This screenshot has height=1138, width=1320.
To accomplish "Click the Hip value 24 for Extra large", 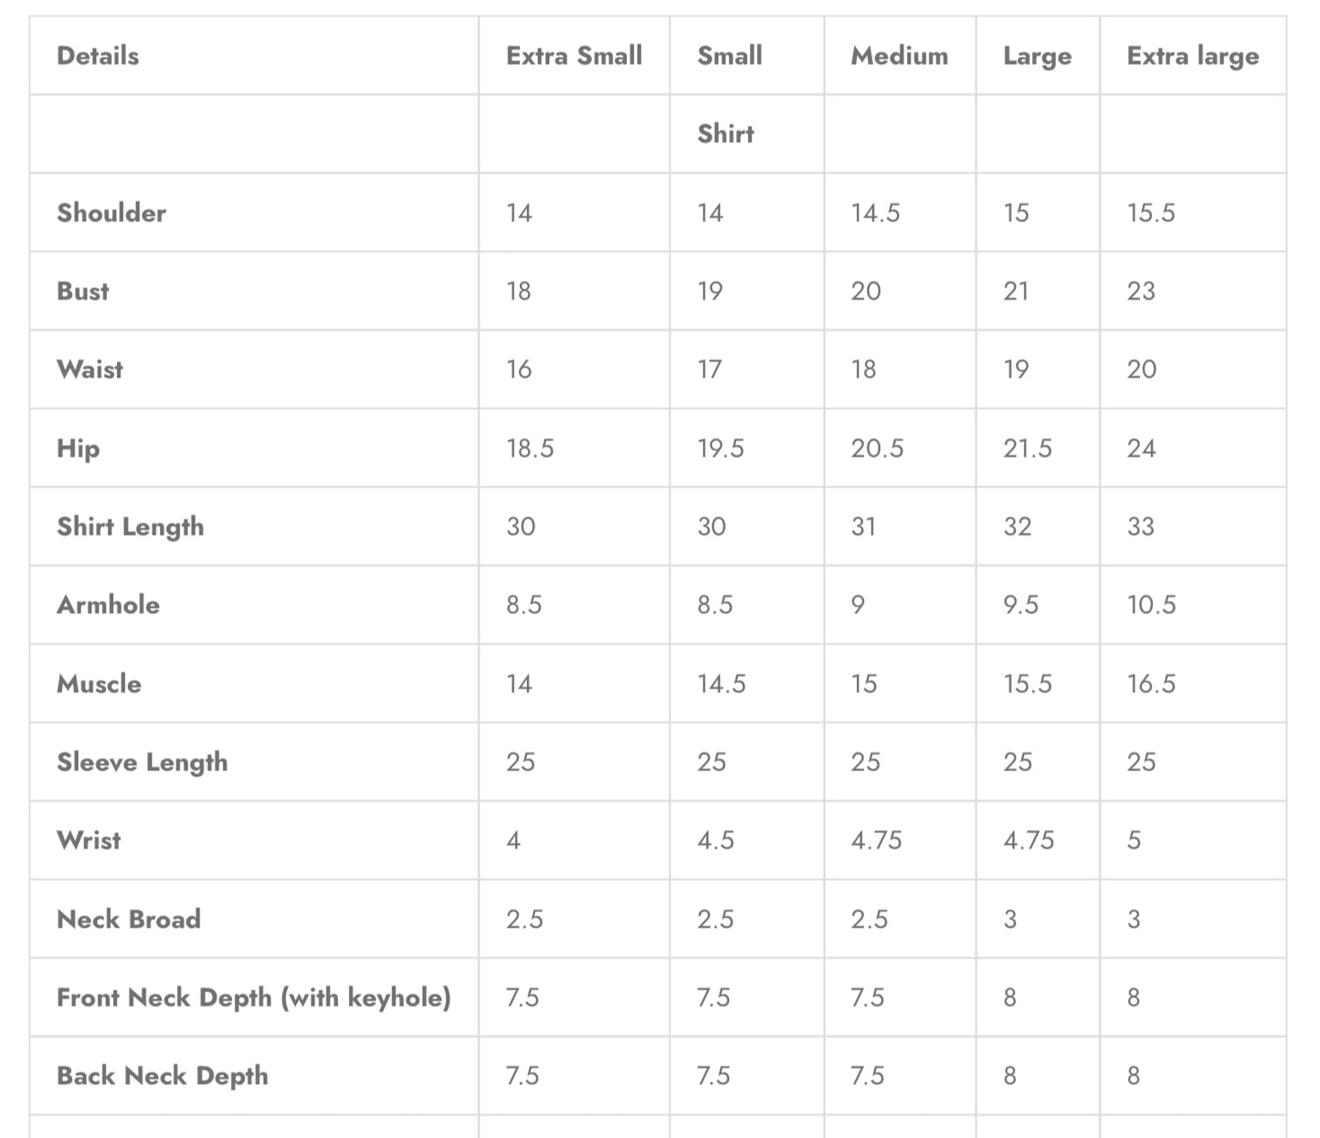I will (x=1141, y=448).
